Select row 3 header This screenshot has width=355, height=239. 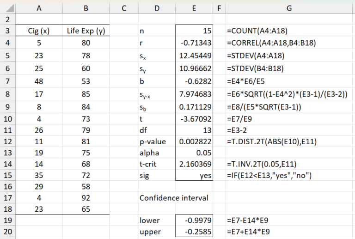point(8,31)
